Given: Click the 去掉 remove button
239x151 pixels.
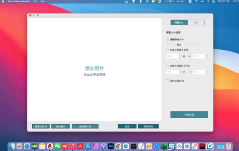Looking at the screenshot, I should (x=127, y=126).
